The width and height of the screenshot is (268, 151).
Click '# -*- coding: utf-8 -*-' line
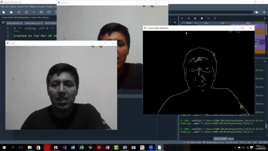click(34, 28)
